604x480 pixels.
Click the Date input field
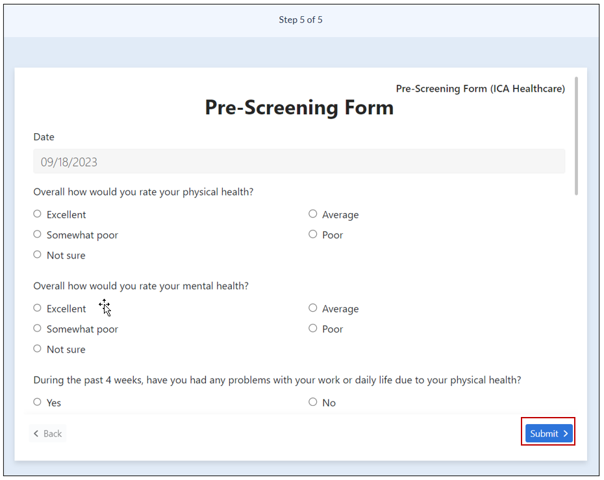299,162
